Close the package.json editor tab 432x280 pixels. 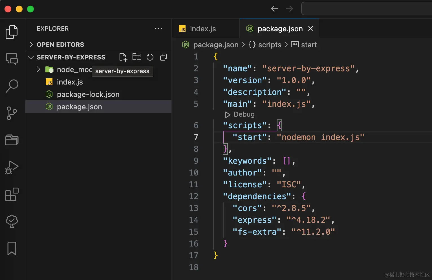(x=311, y=28)
